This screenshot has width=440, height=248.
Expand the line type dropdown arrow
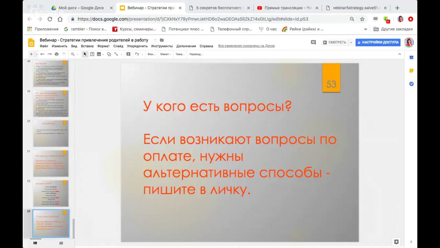(x=121, y=54)
